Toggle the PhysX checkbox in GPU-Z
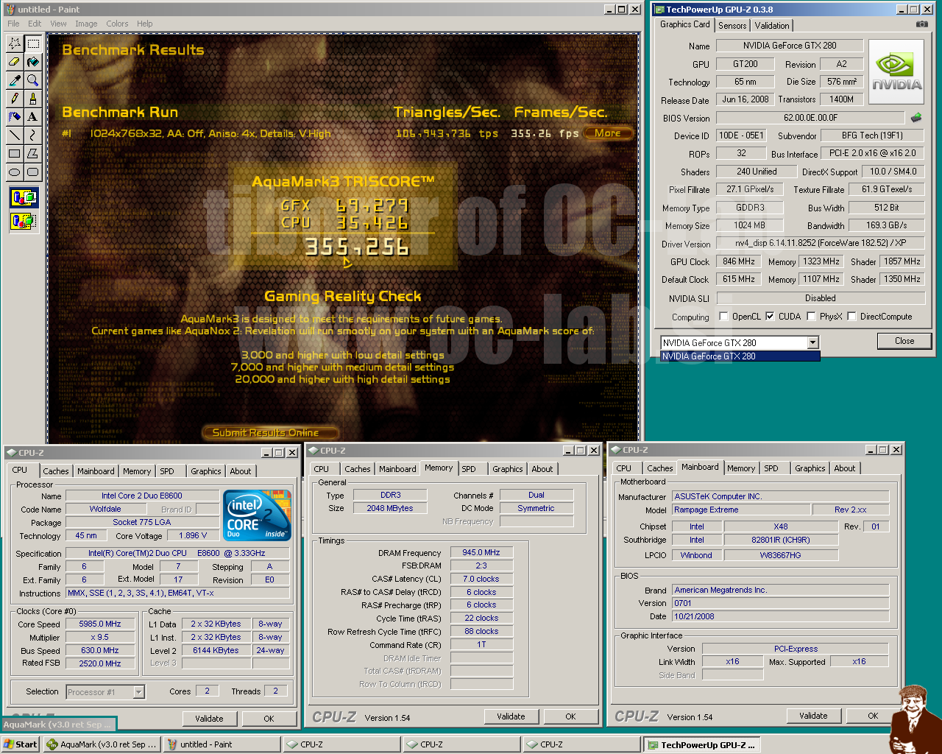 811,317
